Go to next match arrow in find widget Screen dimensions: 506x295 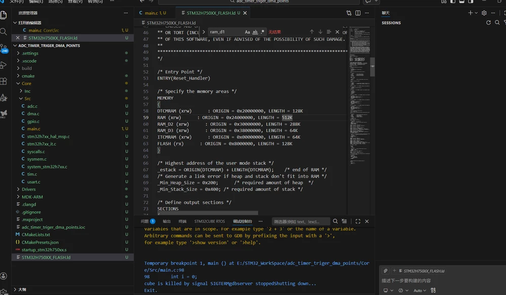[x=320, y=31]
